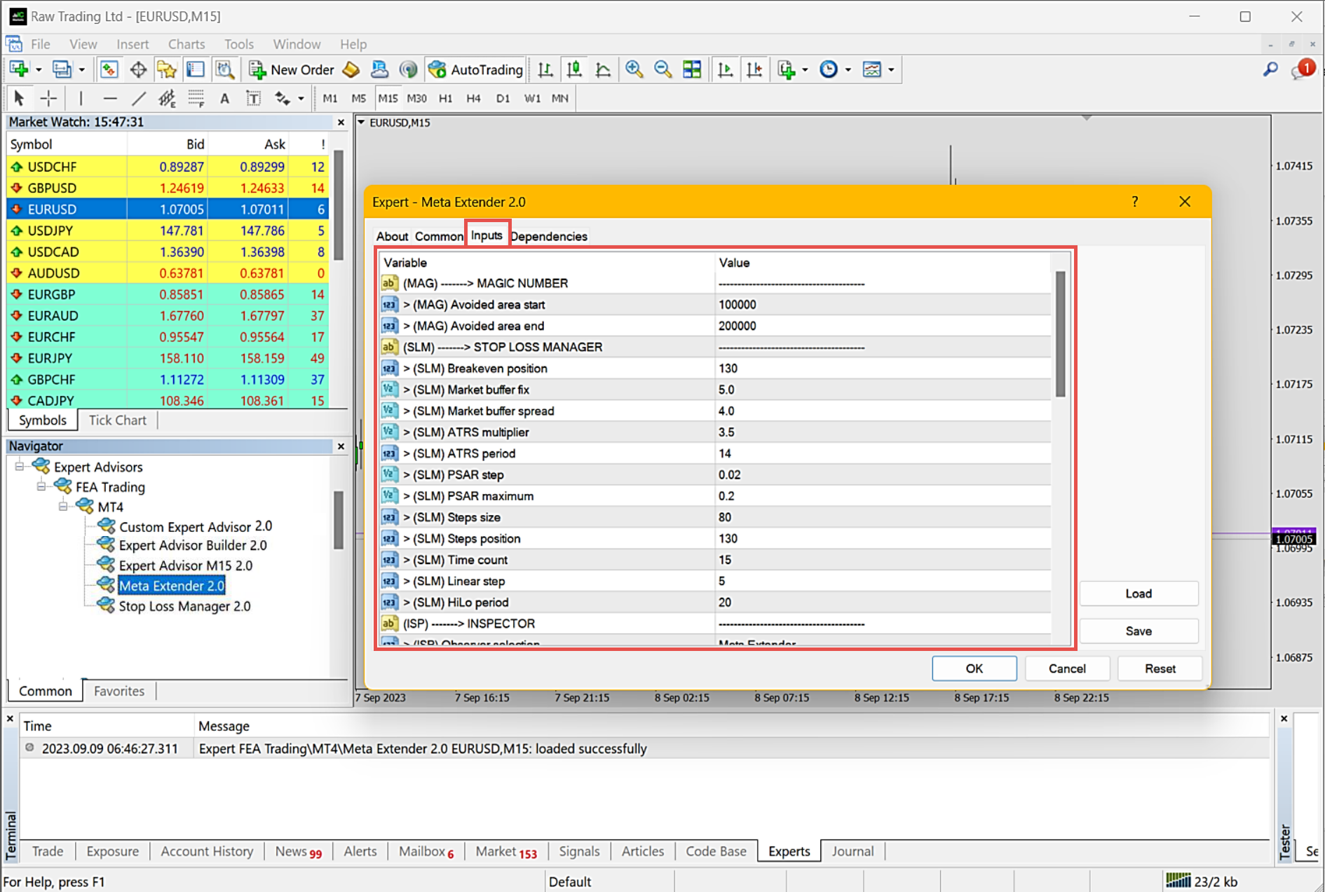Click the New Order button
The image size is (1325, 892).
(x=292, y=69)
